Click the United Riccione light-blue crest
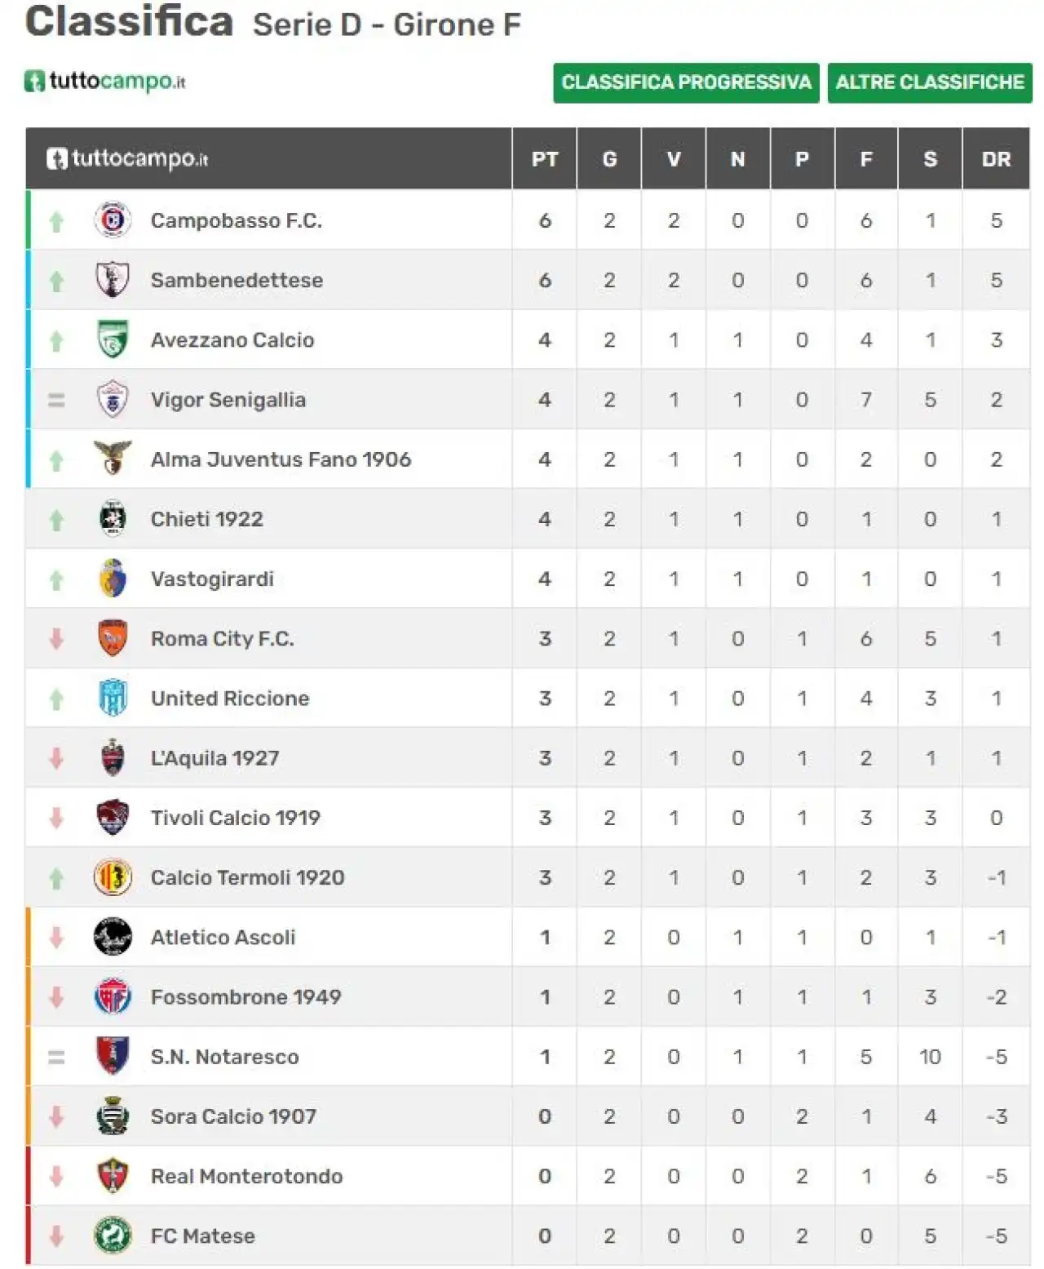Screen dimensions: 1044x1269 (113, 698)
